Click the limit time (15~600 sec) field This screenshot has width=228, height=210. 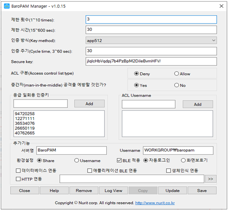click(151, 30)
